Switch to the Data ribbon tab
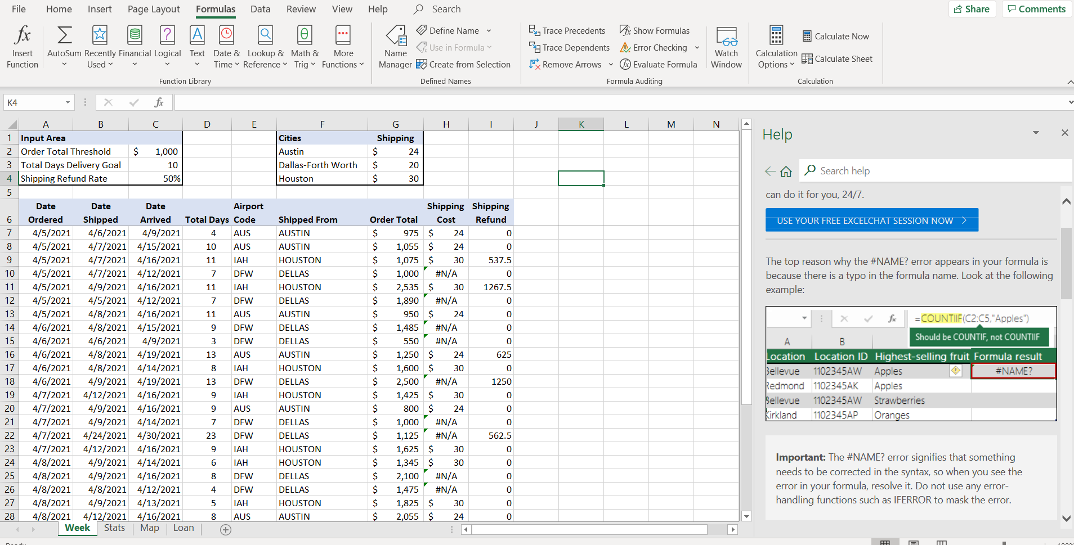The image size is (1074, 545). coord(260,9)
